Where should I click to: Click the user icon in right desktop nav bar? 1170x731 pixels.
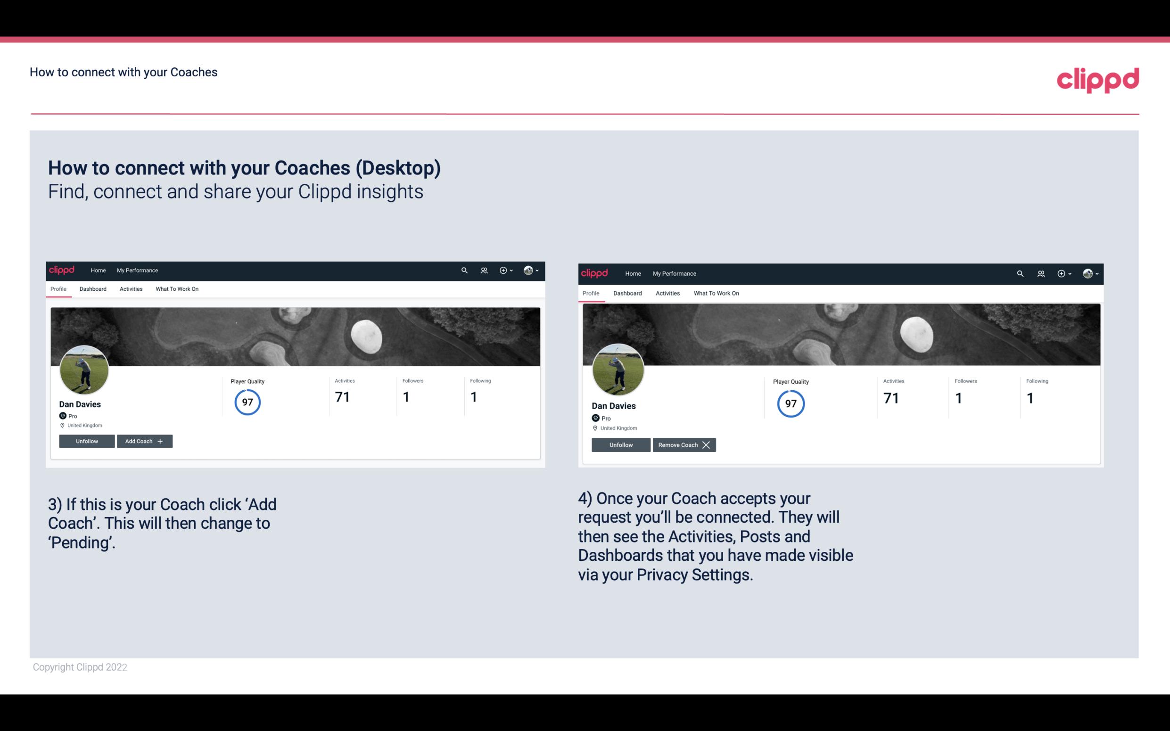click(1040, 274)
